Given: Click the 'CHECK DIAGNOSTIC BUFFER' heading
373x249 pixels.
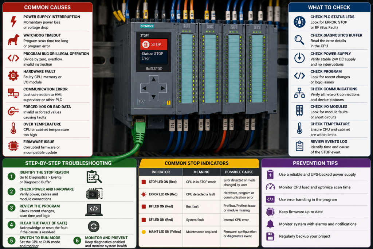Looking at the screenshot, I should [x=336, y=35].
